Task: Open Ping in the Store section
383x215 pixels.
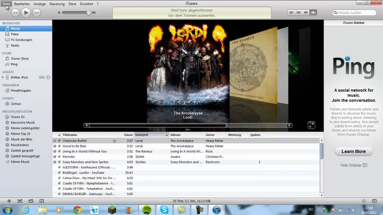Action: click(x=14, y=64)
